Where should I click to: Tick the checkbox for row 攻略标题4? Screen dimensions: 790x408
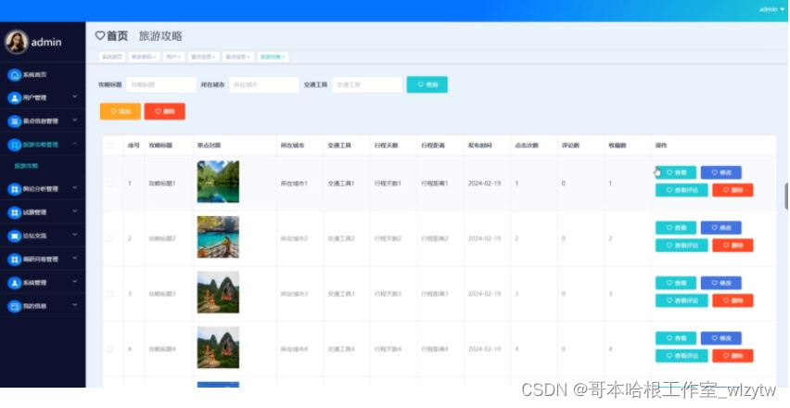110,349
